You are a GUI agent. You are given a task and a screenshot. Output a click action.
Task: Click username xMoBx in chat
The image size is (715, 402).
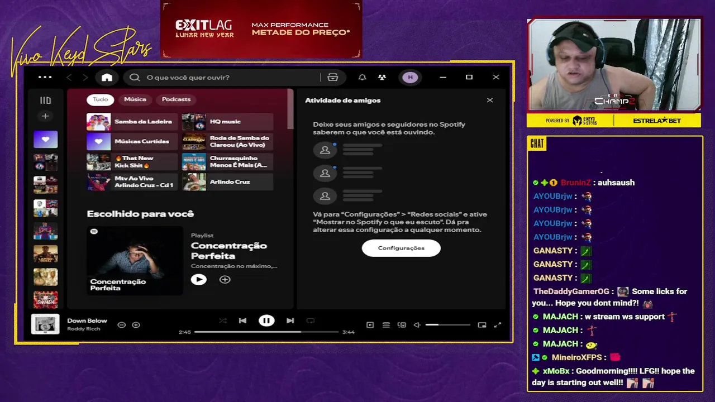[556, 371]
